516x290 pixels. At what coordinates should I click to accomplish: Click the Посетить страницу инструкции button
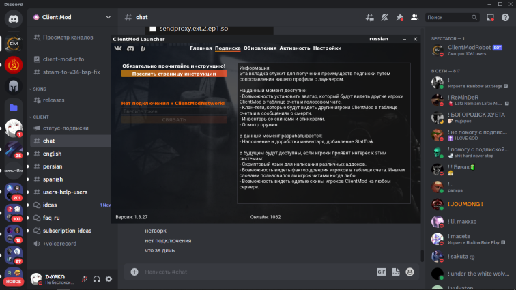[174, 73]
